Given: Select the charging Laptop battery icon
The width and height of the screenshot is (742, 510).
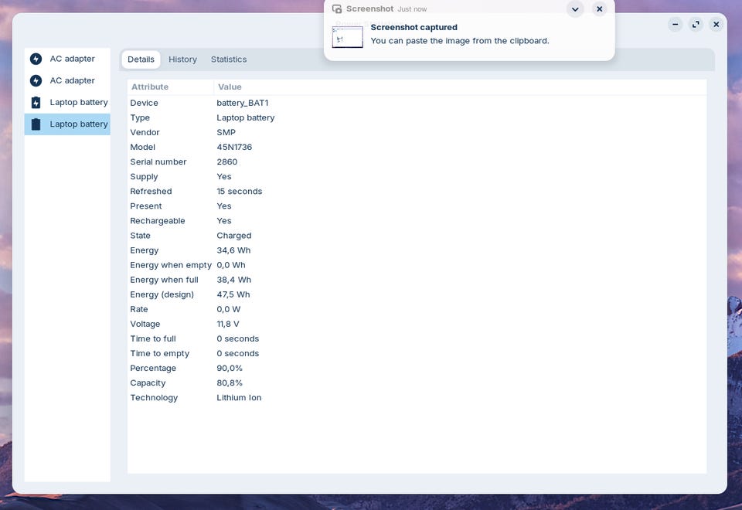Looking at the screenshot, I should tap(36, 102).
